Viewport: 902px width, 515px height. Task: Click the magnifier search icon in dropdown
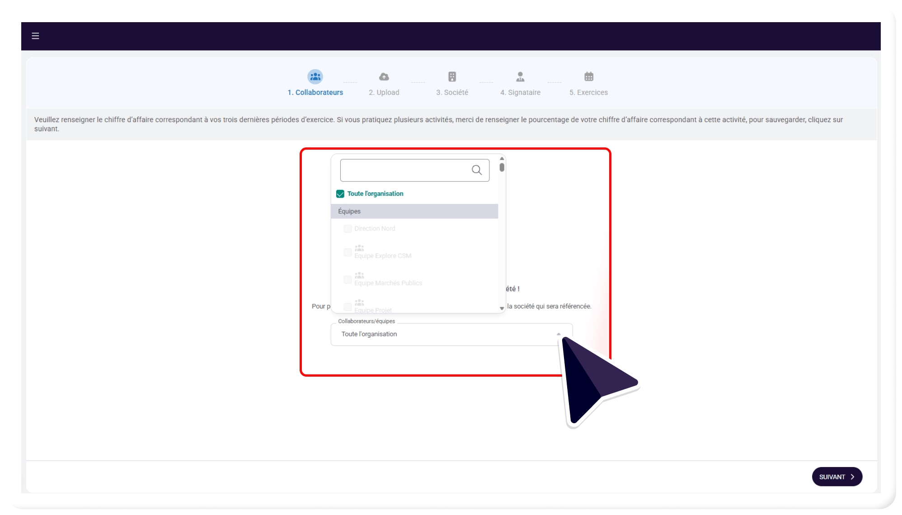[477, 170]
